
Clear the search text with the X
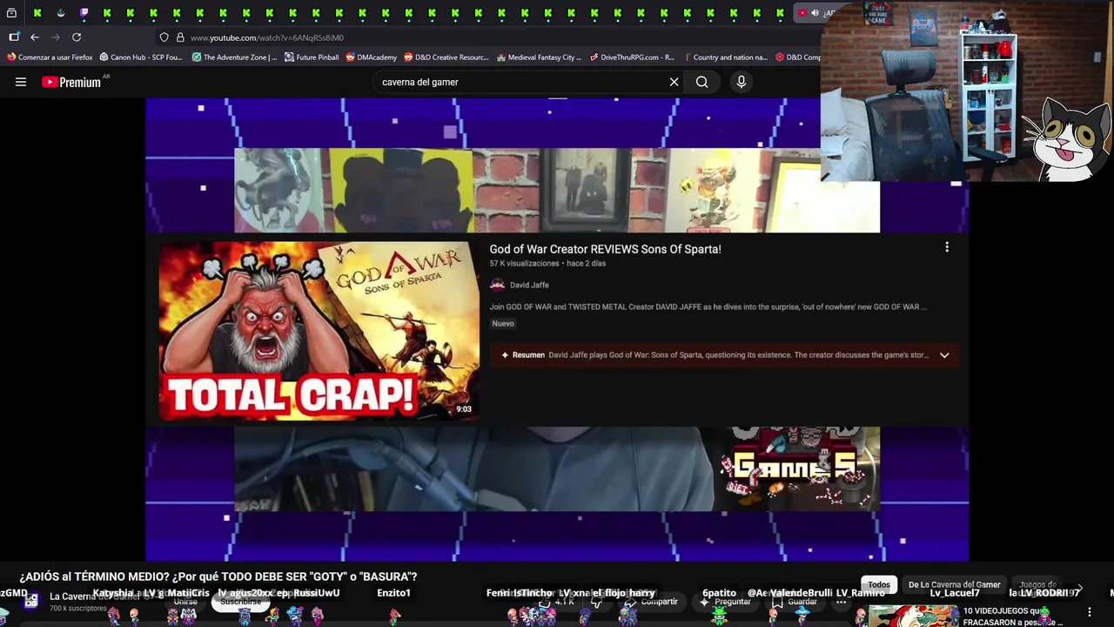click(674, 82)
